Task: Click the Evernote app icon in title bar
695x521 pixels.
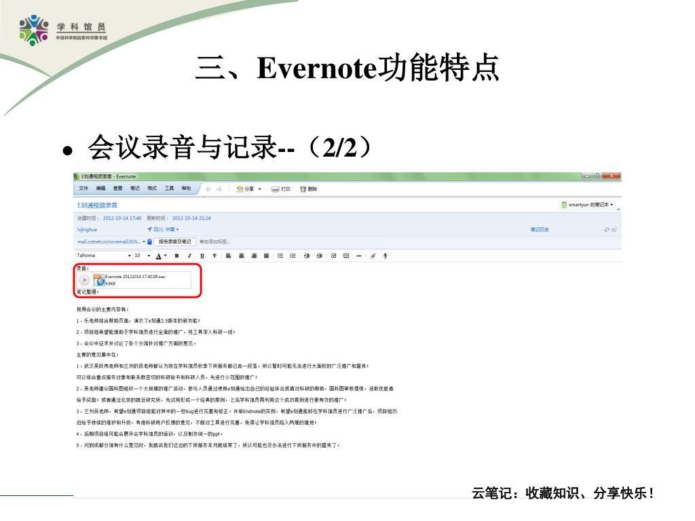Action: 76,176
